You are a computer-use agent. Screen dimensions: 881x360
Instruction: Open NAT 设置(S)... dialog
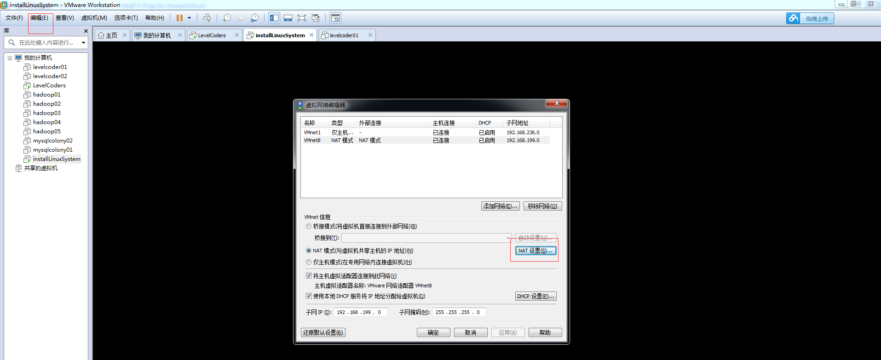coord(536,251)
